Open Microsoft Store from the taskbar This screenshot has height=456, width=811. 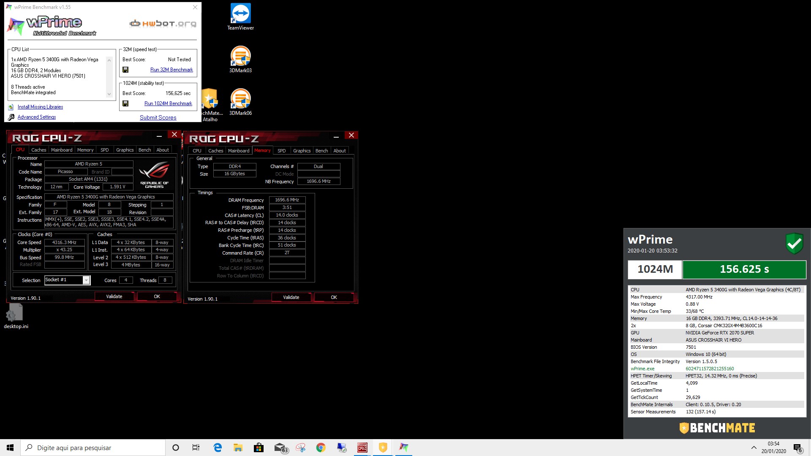coord(259,448)
